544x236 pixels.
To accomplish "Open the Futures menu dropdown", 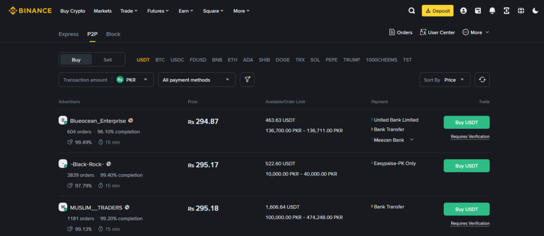I will (158, 11).
